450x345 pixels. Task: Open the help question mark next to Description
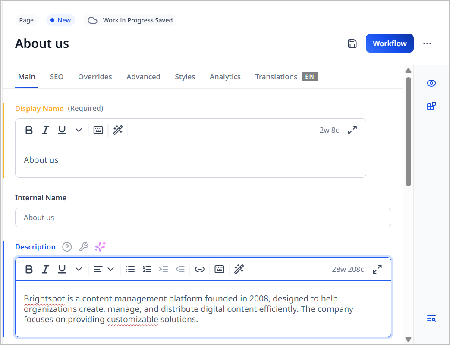[67, 246]
